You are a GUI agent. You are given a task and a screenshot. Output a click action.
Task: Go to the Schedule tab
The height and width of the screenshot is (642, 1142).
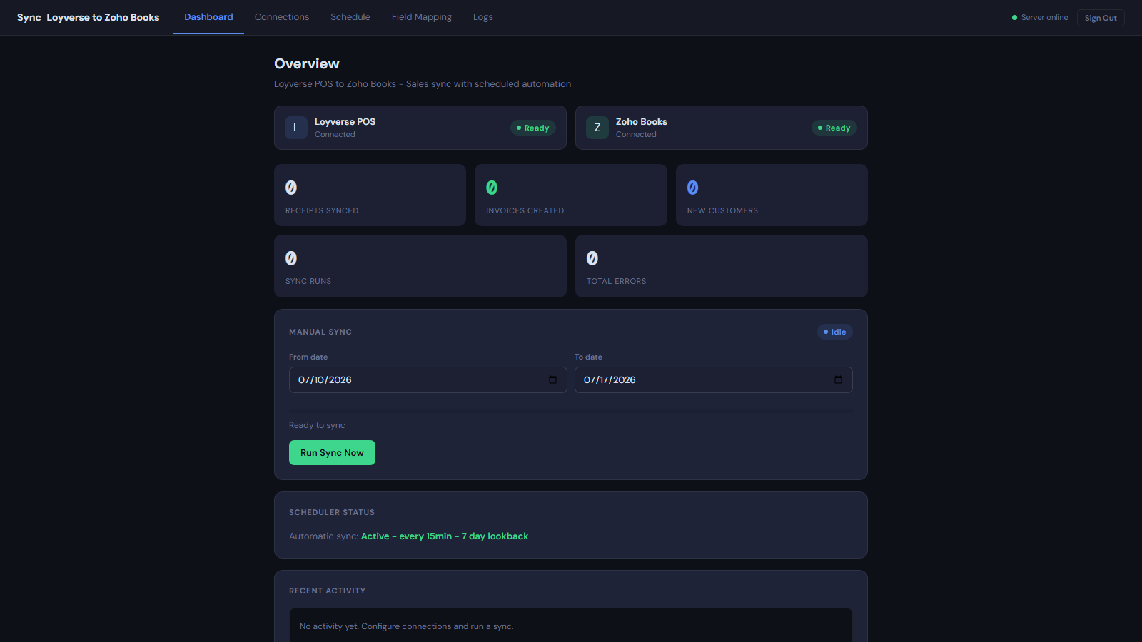350,17
